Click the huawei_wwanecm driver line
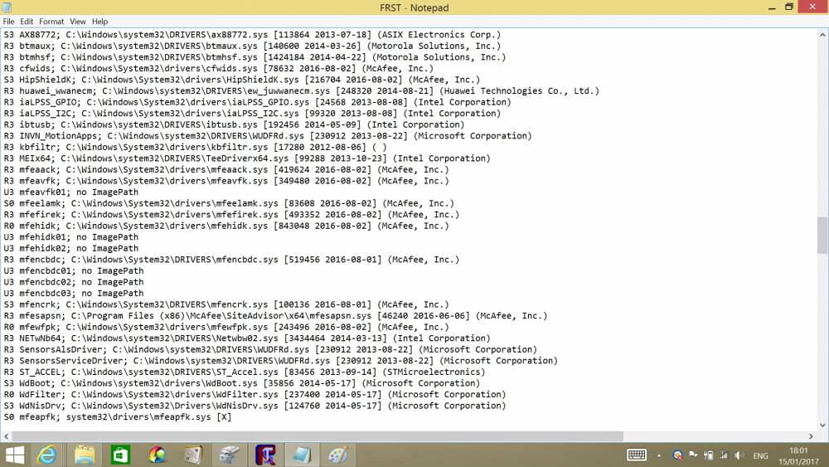 302,91
